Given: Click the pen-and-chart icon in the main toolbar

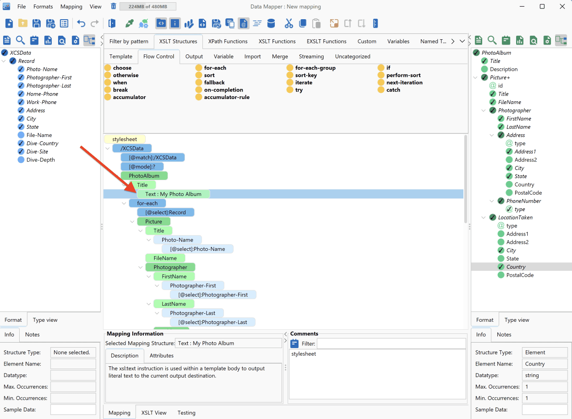Looking at the screenshot, I should click(189, 23).
